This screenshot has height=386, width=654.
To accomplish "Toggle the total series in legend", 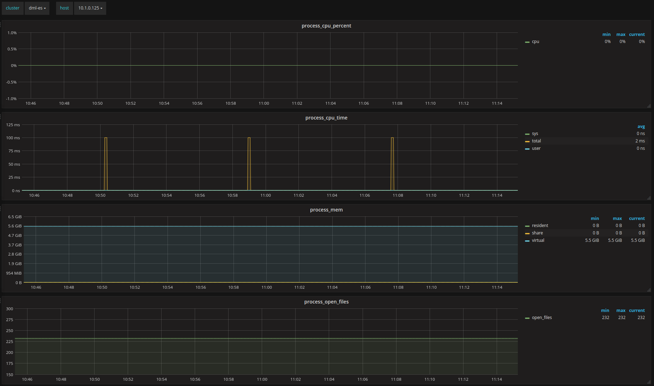I will [536, 141].
